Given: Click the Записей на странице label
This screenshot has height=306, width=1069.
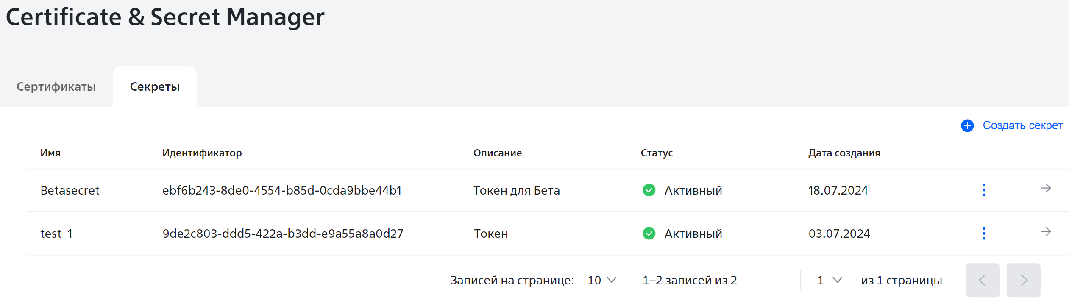Looking at the screenshot, I should [x=512, y=280].
